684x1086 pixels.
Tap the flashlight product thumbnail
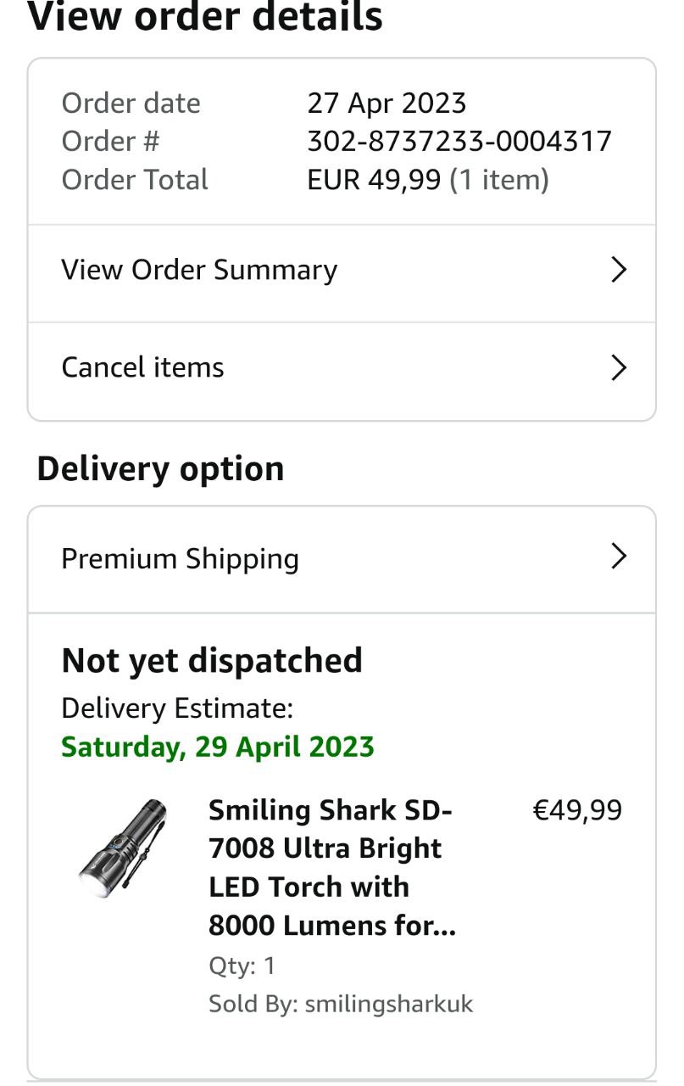tap(122, 848)
